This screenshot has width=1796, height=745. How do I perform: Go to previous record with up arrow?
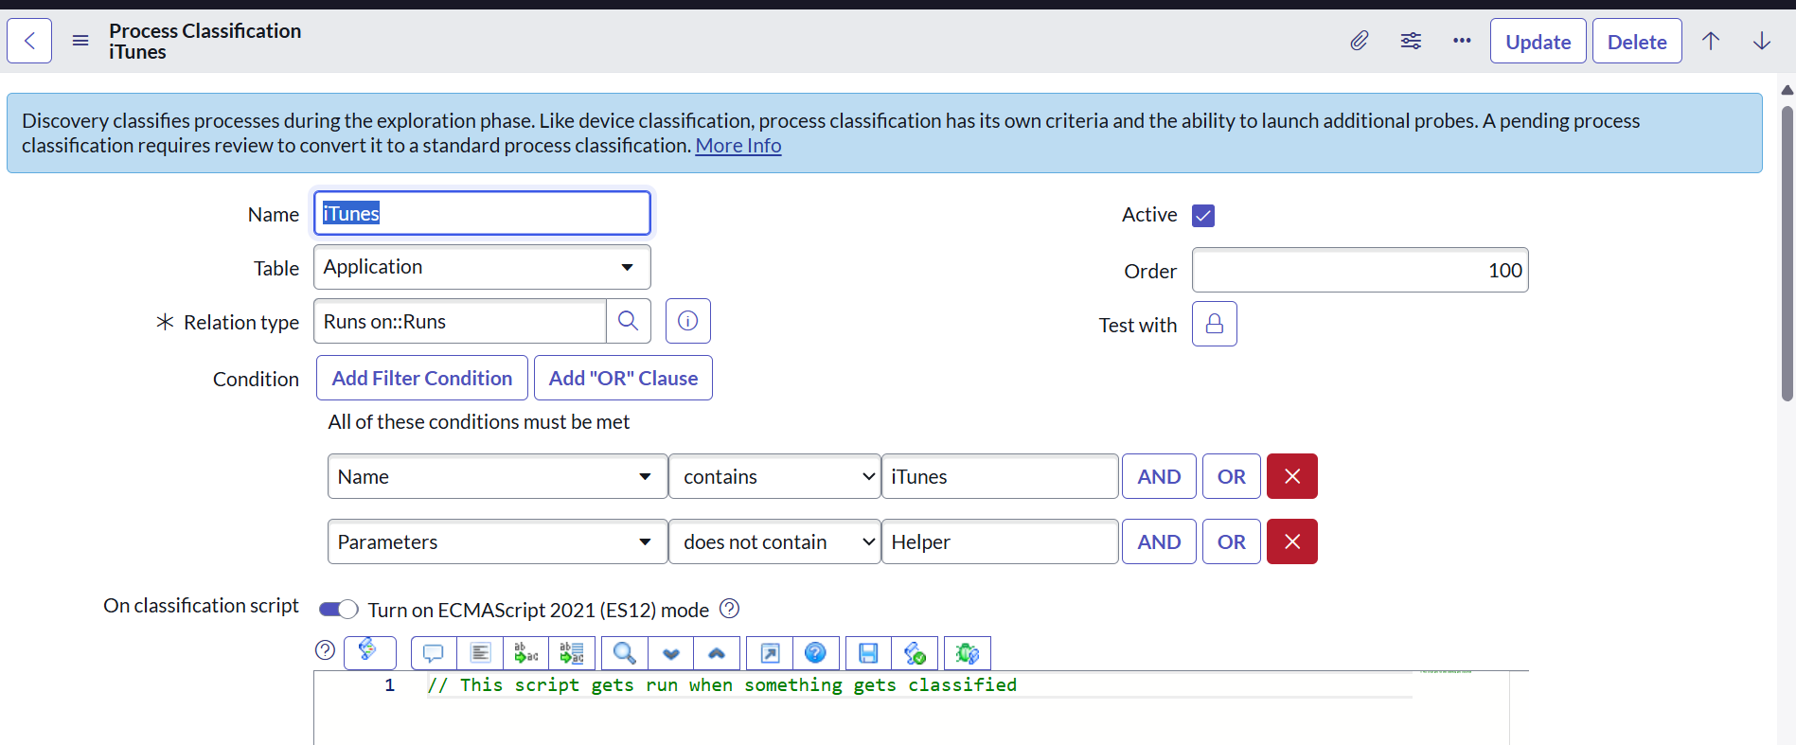pyautogui.click(x=1711, y=41)
